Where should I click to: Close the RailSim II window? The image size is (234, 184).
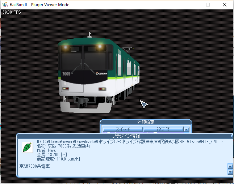click(225, 5)
